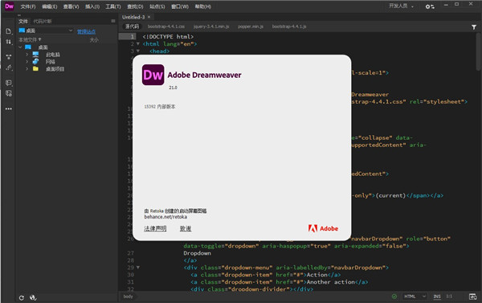This screenshot has width=482, height=303.
Task: Open related file bootstrap-4.4.1.js
Action: [x=289, y=27]
